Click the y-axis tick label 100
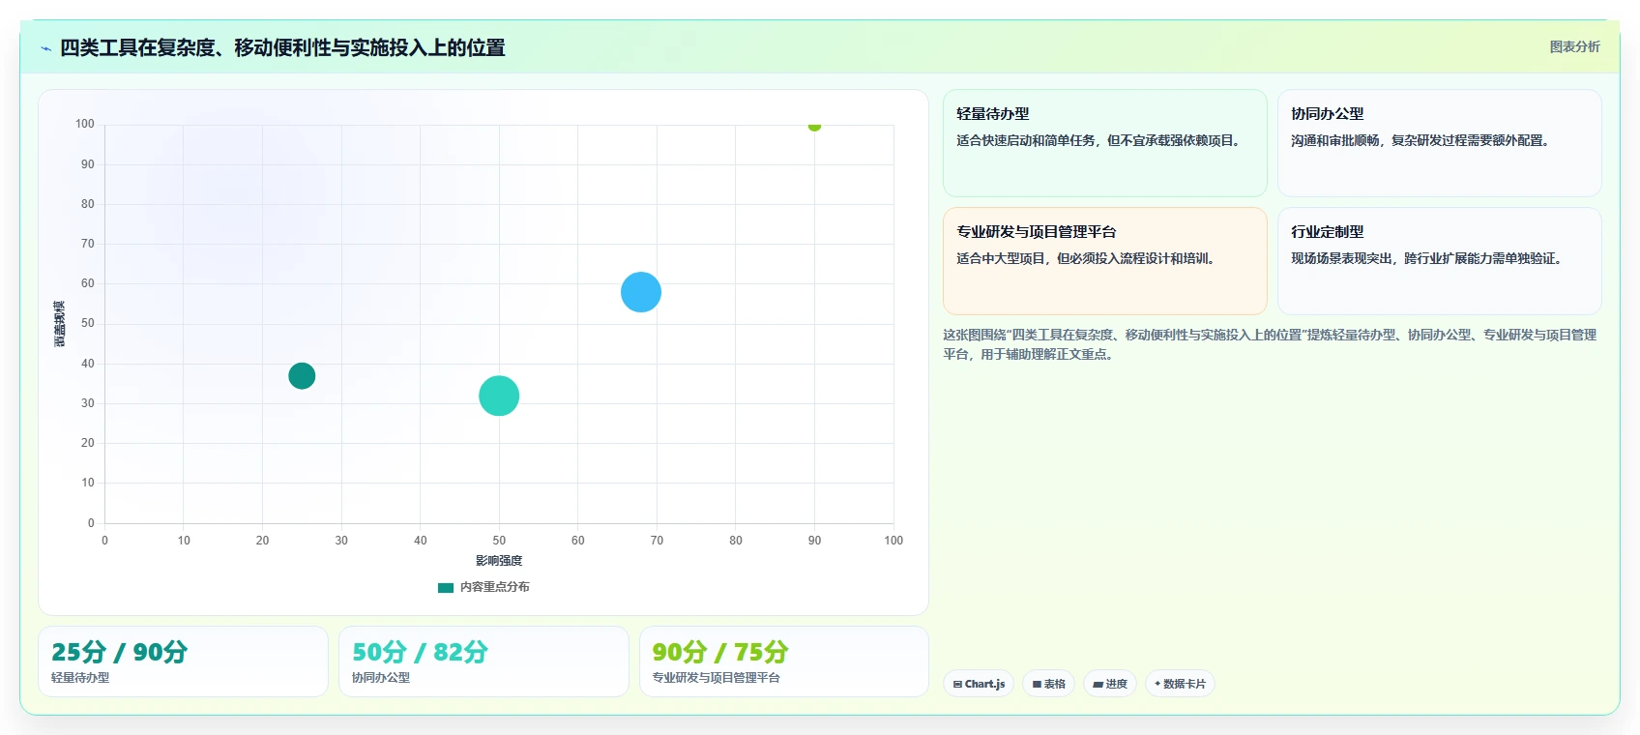The image size is (1640, 735). click(x=85, y=124)
